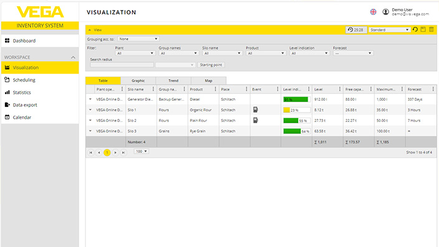Open Visualization in the workspace menu
Screen dimensions: 439x247
40,67
